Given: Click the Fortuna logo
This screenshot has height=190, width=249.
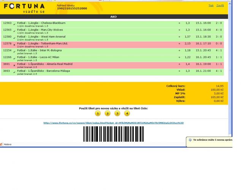Looking at the screenshot, I should click(24, 8).
